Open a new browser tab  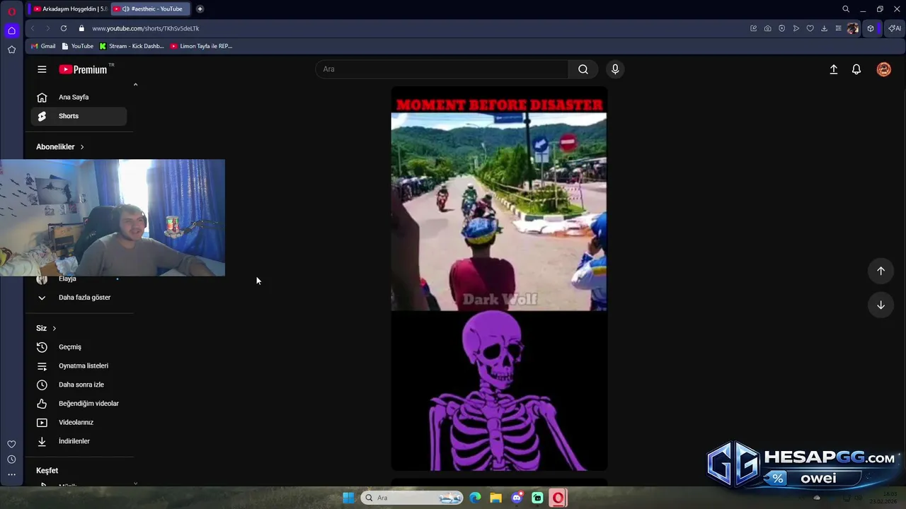[200, 9]
